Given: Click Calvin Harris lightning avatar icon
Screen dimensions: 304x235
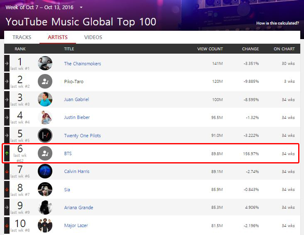Looking at the screenshot, I should click(45, 171).
